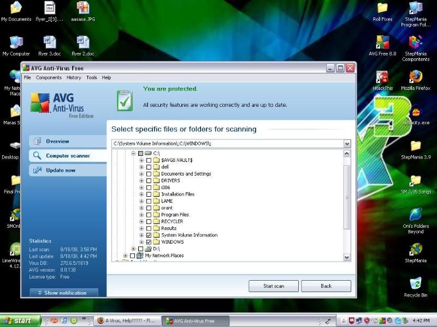
Task: Uncheck the System Volume Information checkbox
Action: pyautogui.click(x=149, y=235)
